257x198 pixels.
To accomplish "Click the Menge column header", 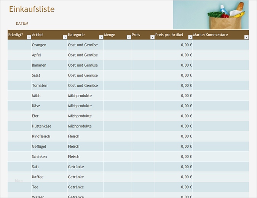I will click(x=117, y=35).
